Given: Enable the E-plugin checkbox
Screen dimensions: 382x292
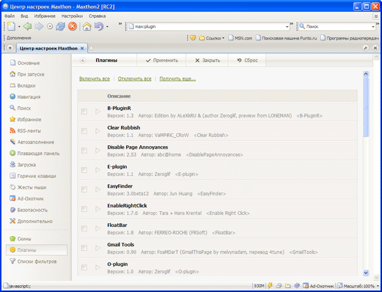Looking at the screenshot, I should 84,170.
